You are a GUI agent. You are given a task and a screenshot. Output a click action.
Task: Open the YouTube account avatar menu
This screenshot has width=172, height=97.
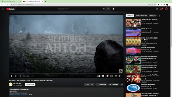pyautogui.click(x=166, y=9)
